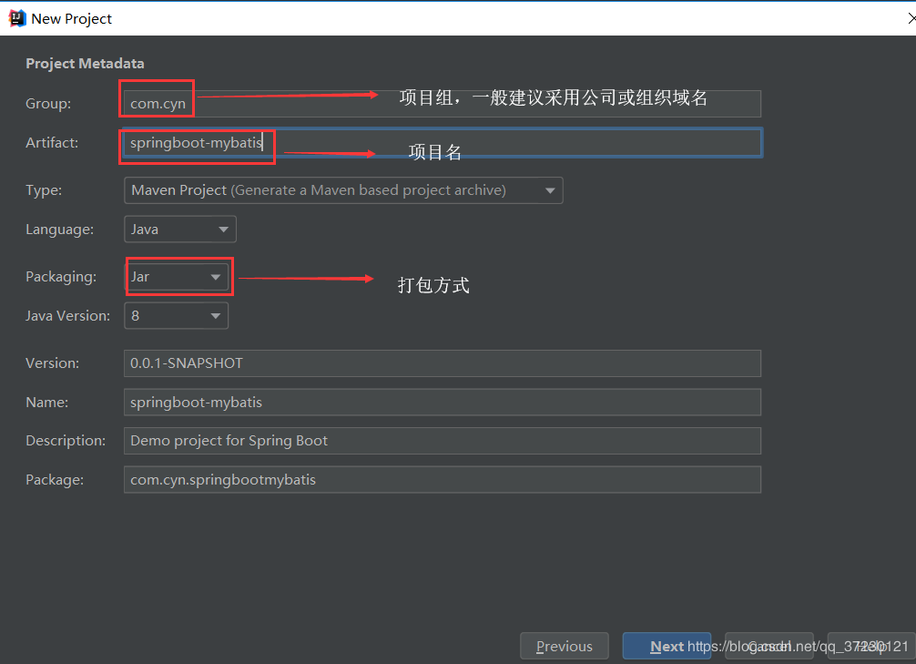This screenshot has height=664, width=916.
Task: Open the Language dropdown showing Java
Action: tap(180, 230)
